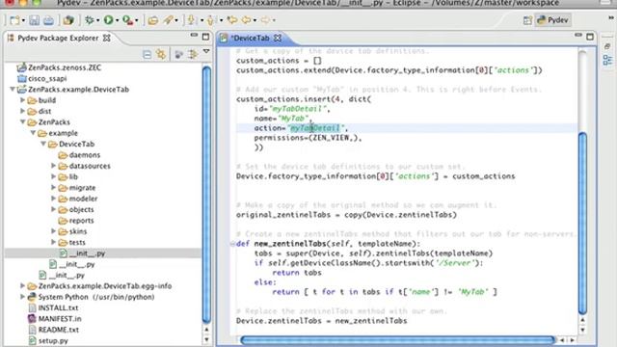
Task: Click the Package Explorer vertical scrollbar
Action: click(x=206, y=195)
